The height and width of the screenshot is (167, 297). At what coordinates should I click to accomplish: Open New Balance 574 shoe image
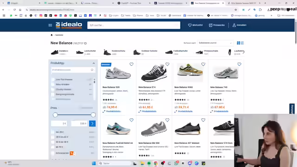pos(154,73)
